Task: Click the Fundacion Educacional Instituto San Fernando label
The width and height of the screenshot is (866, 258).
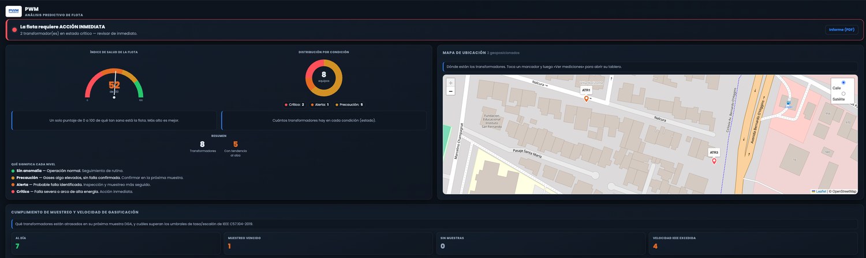Action: [492, 120]
